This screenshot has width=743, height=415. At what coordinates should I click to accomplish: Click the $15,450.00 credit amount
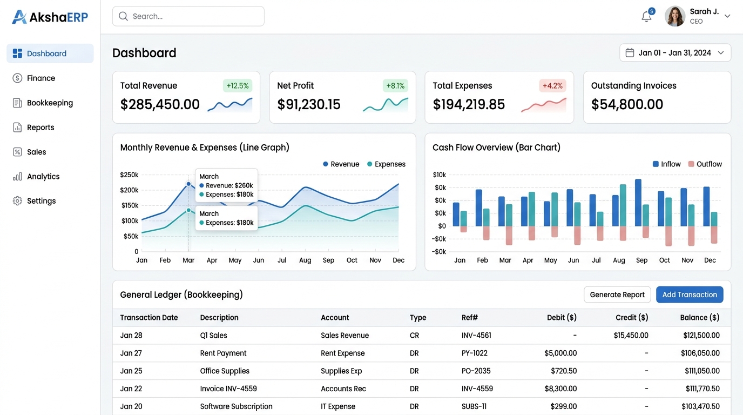[x=631, y=336]
